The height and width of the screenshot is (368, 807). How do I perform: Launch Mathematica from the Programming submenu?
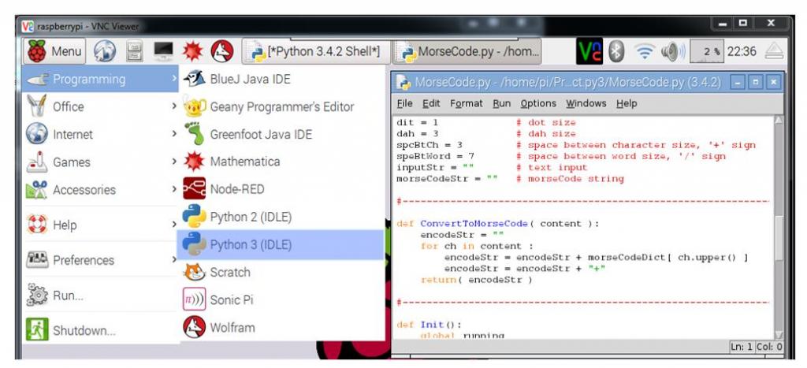tap(281, 162)
